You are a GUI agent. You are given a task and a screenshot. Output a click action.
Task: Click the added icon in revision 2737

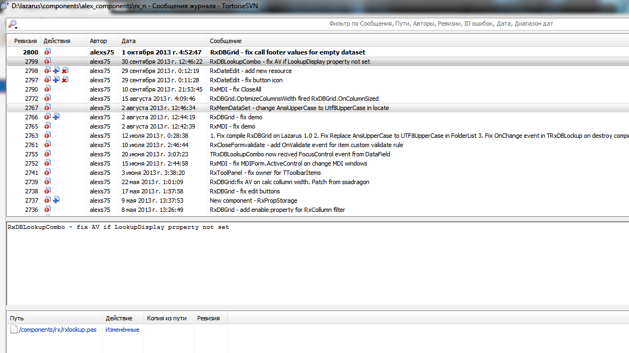[x=56, y=200]
